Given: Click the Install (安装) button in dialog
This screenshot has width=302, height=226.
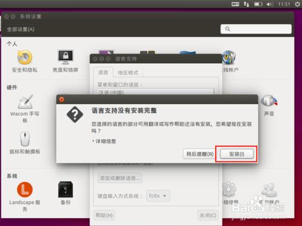Looking at the screenshot, I should [x=237, y=154].
